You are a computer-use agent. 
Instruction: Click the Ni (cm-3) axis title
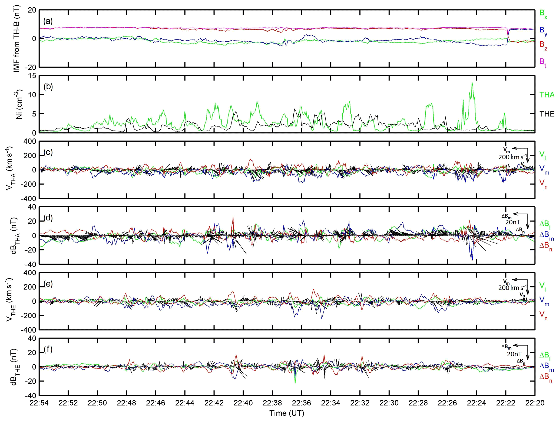[x=19, y=104]
